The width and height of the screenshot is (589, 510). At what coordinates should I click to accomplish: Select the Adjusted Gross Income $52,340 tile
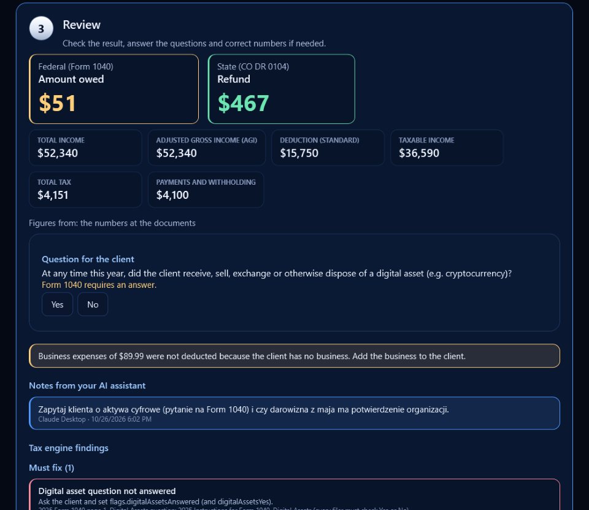pyautogui.click(x=207, y=148)
